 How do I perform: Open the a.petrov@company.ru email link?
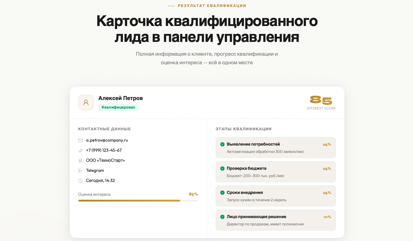point(107,140)
